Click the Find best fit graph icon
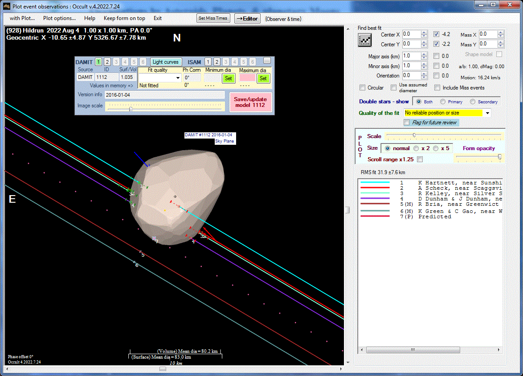 coord(365,40)
